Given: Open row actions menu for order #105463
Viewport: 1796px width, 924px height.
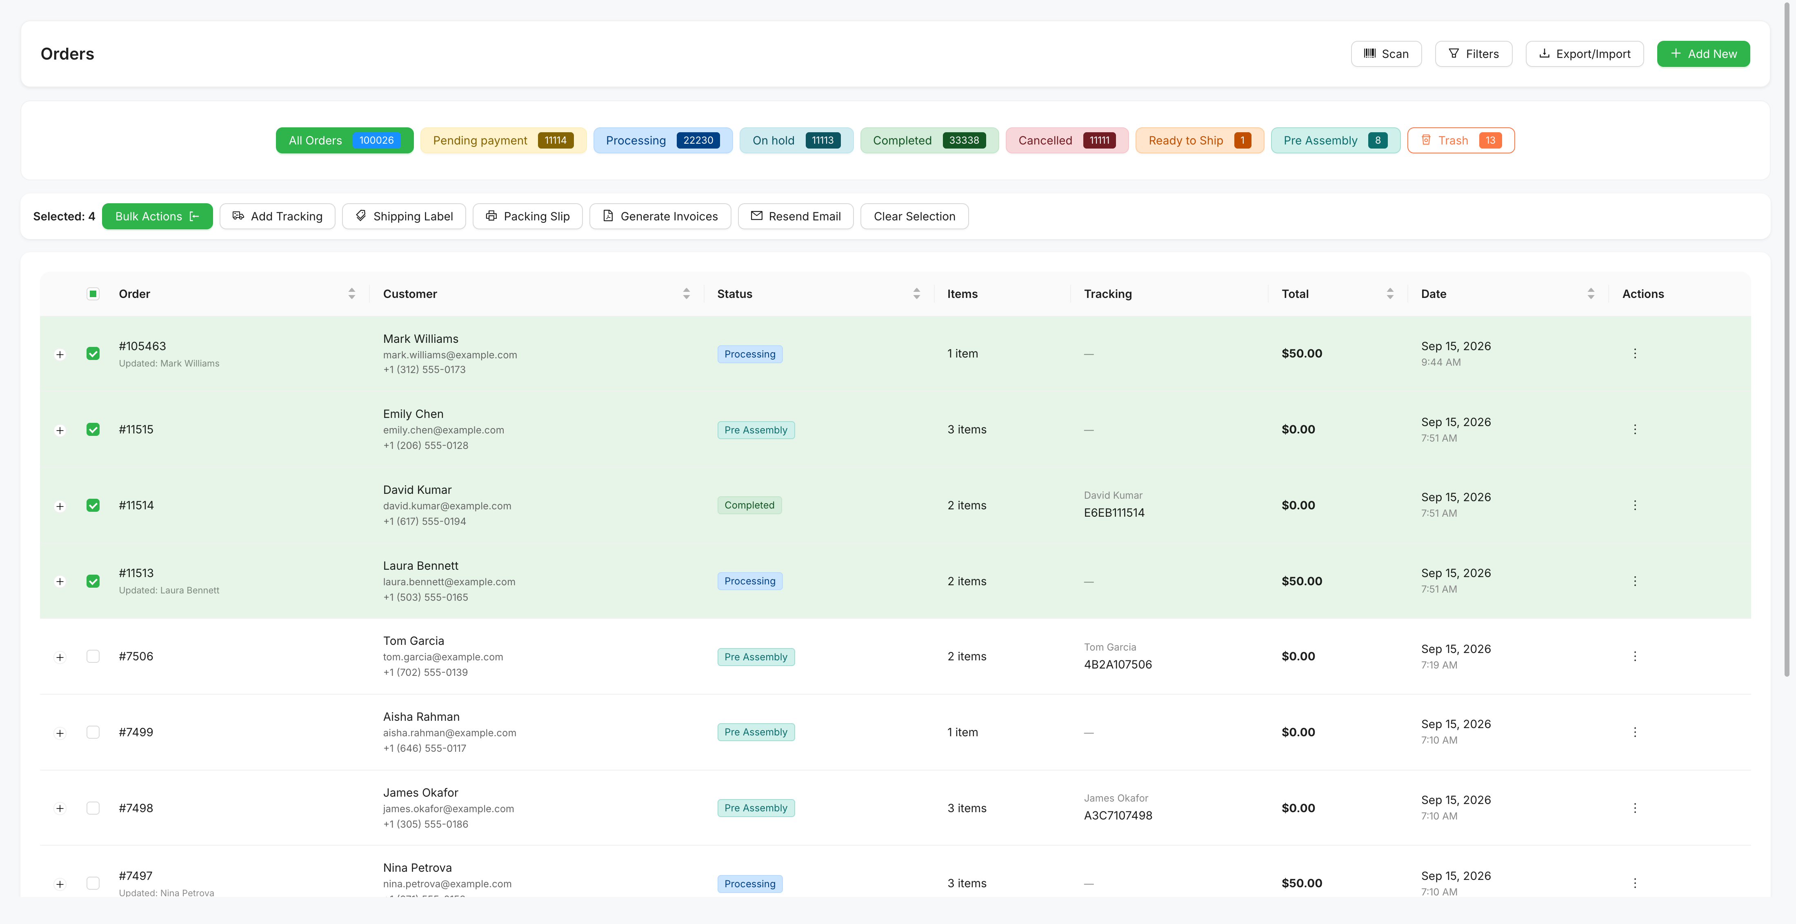Looking at the screenshot, I should (1634, 353).
